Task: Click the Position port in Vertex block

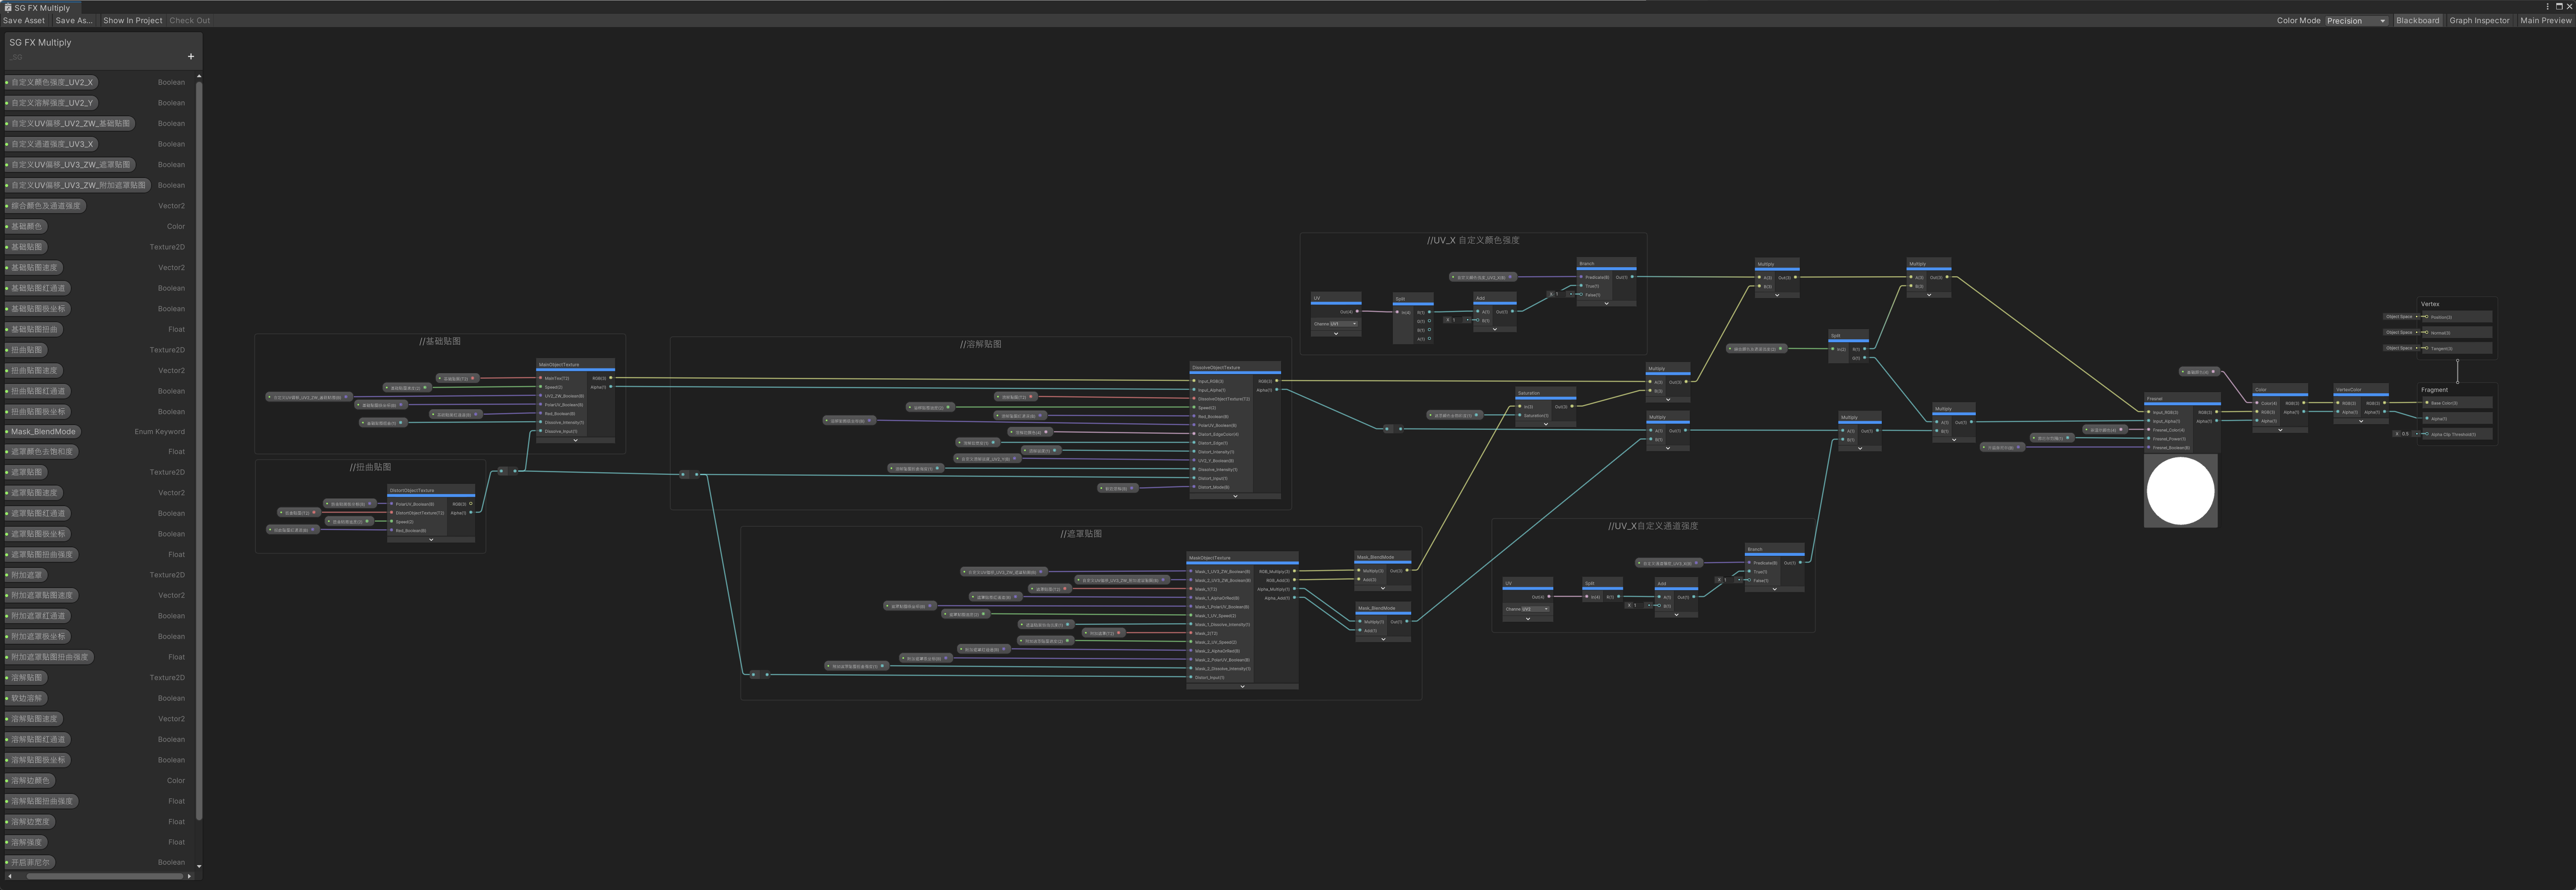Action: point(2427,317)
